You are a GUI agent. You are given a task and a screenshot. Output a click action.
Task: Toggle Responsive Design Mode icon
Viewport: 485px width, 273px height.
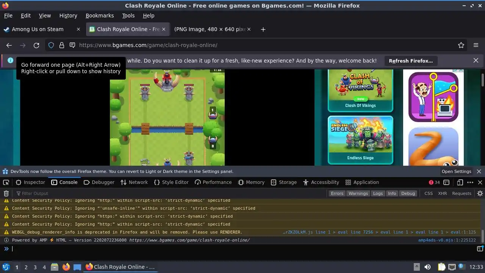[x=460, y=182]
